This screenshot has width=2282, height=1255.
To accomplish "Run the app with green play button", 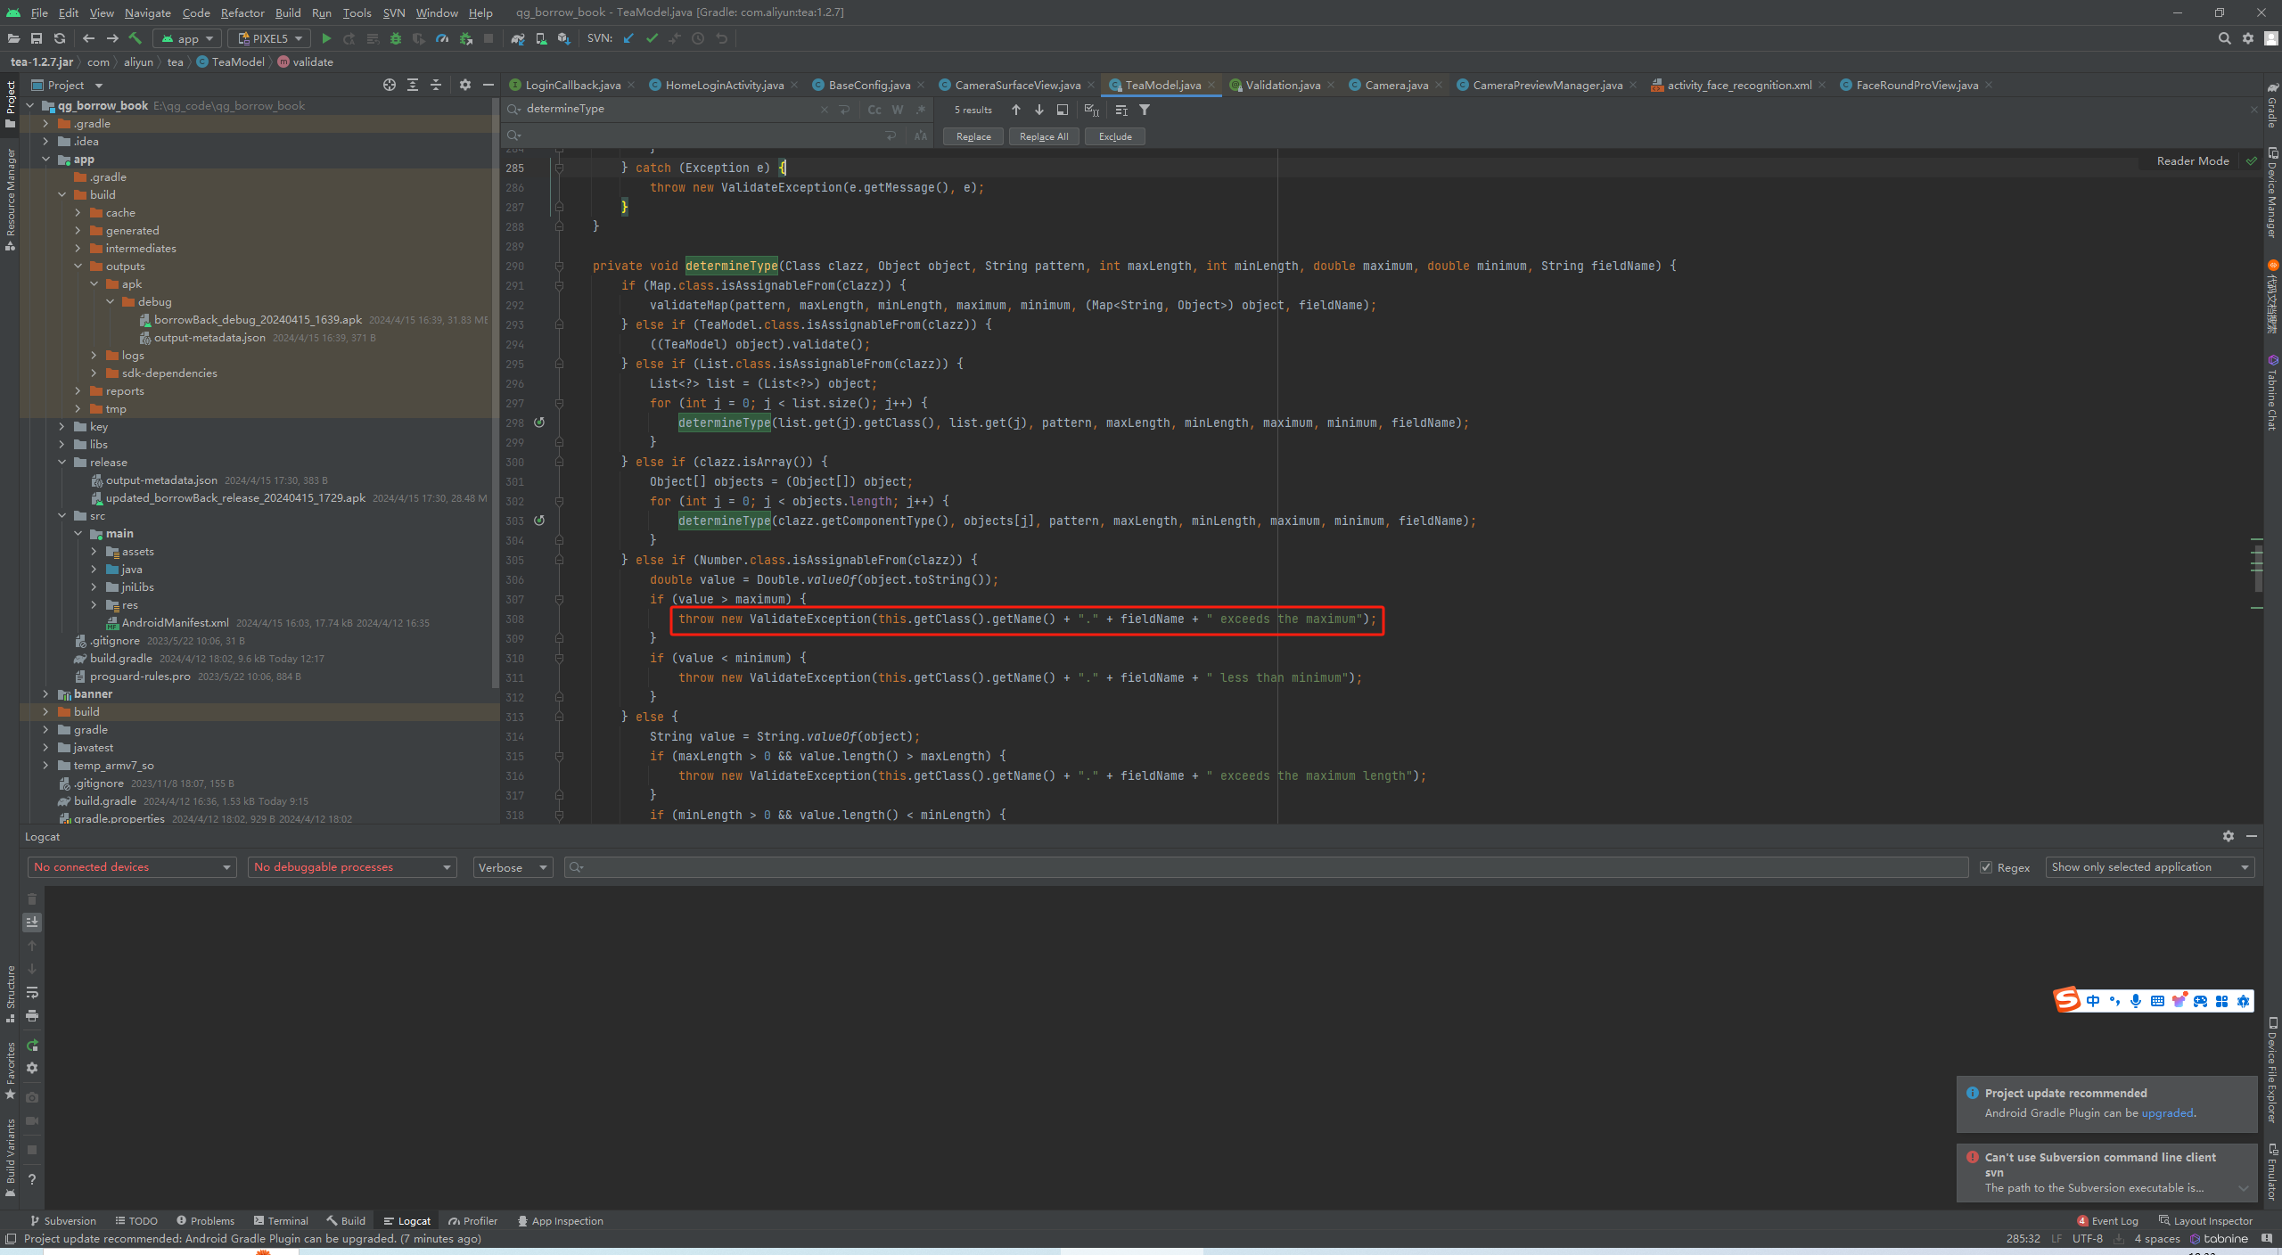I will pyautogui.click(x=326, y=38).
